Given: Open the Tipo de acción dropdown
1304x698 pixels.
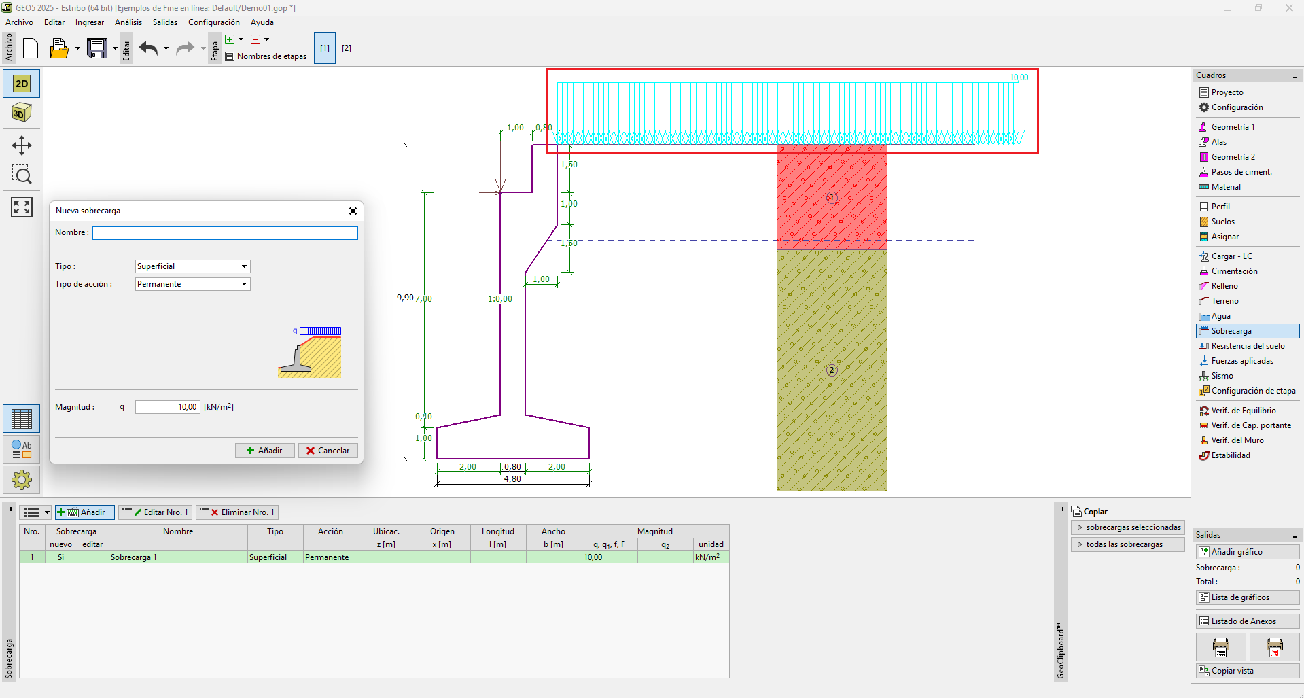Looking at the screenshot, I should pos(193,284).
